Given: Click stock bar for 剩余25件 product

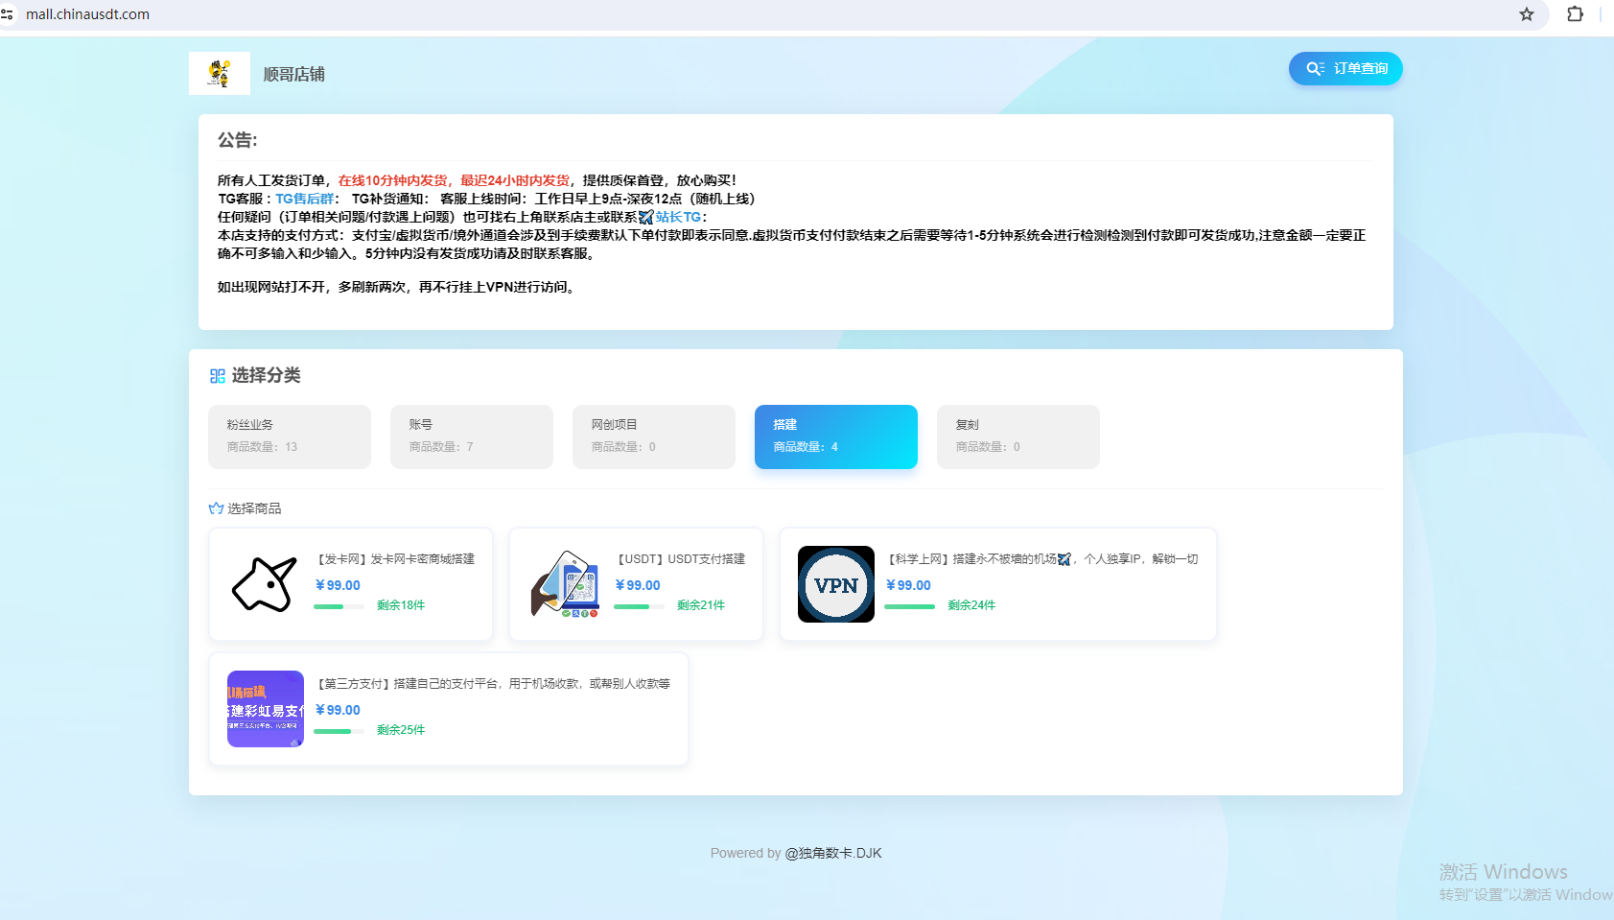Looking at the screenshot, I should click(x=339, y=731).
